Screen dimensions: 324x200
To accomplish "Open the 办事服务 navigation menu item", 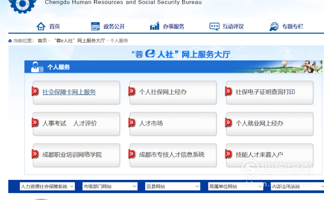I will tap(174, 26).
